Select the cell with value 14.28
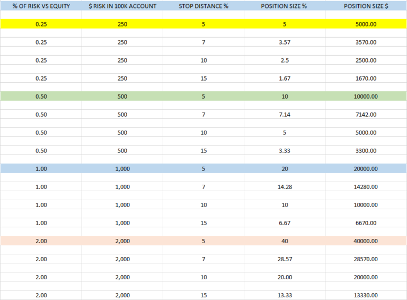Image resolution: width=407 pixels, height=300 pixels. (285, 187)
